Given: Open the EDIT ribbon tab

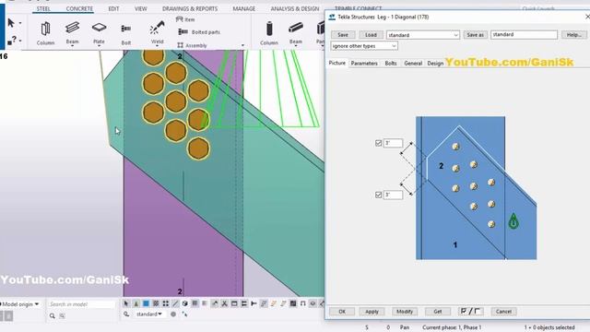Looking at the screenshot, I should [113, 8].
